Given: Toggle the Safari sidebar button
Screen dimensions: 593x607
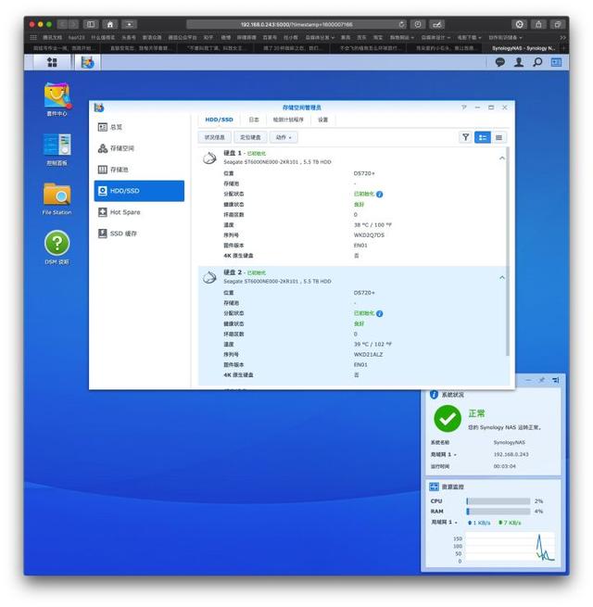Looking at the screenshot, I should coord(91,24).
